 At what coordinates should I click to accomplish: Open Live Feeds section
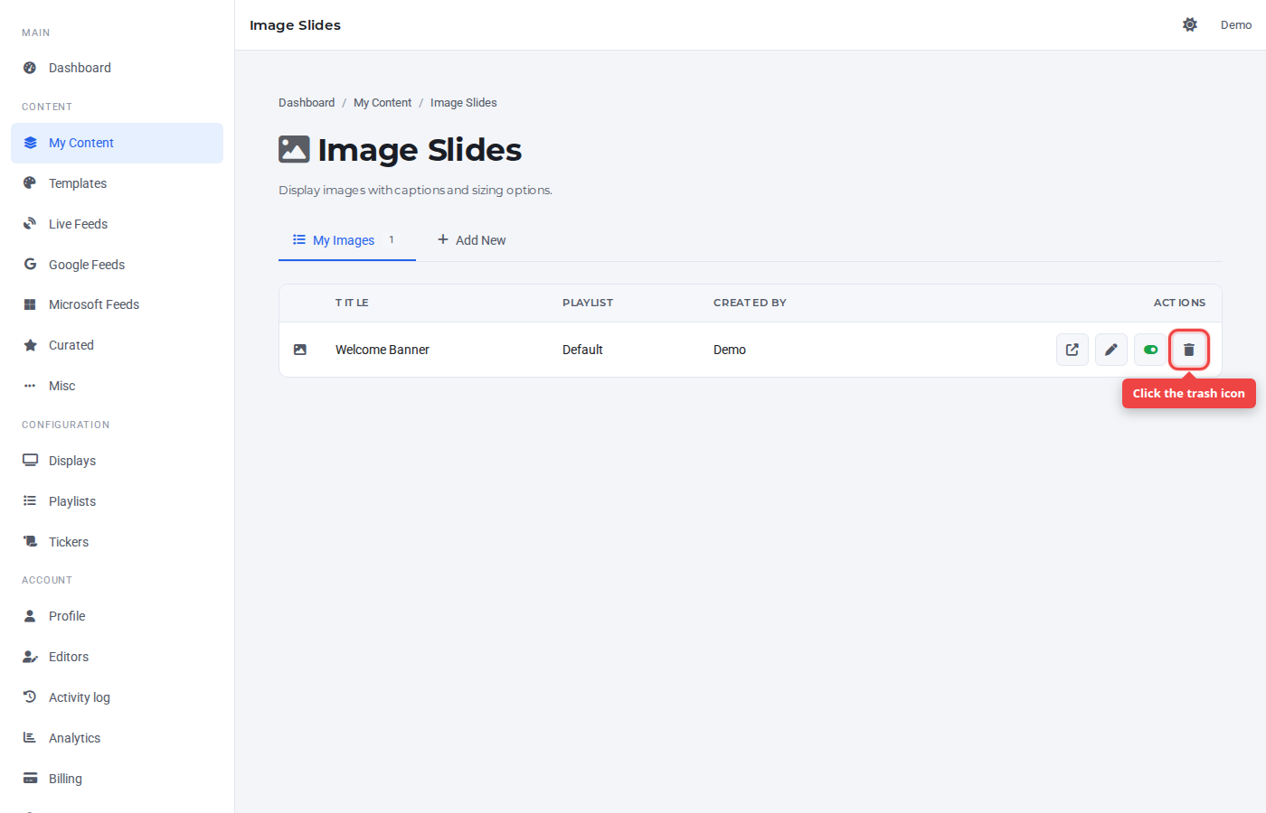(x=118, y=224)
